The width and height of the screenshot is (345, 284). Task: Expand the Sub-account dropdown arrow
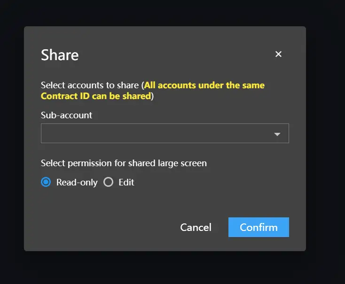[277, 134]
